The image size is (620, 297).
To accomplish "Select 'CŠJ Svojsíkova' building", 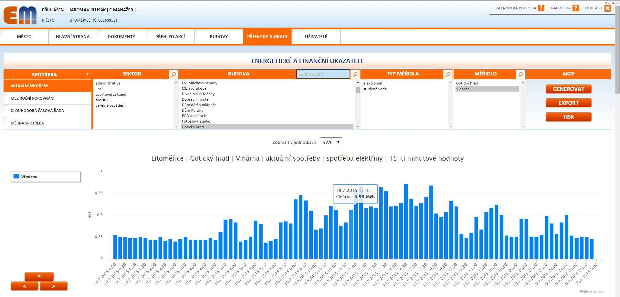I will 194,88.
